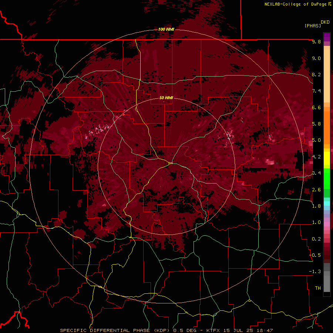Click the 100 NMI range ring label
Viewport: 333px width, 333px height.
click(x=166, y=29)
